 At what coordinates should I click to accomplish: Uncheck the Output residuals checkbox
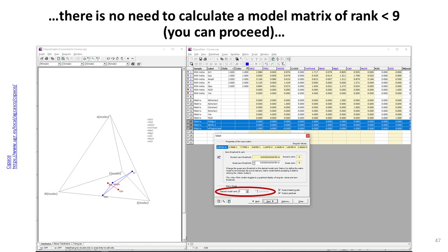(x=279, y=193)
